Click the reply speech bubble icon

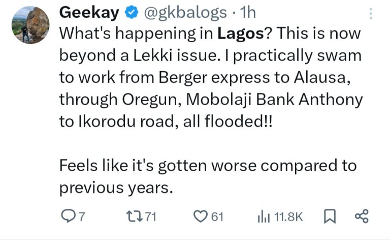pyautogui.click(x=68, y=217)
